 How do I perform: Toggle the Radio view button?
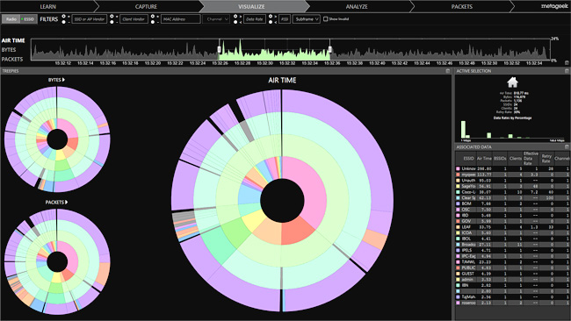point(11,19)
